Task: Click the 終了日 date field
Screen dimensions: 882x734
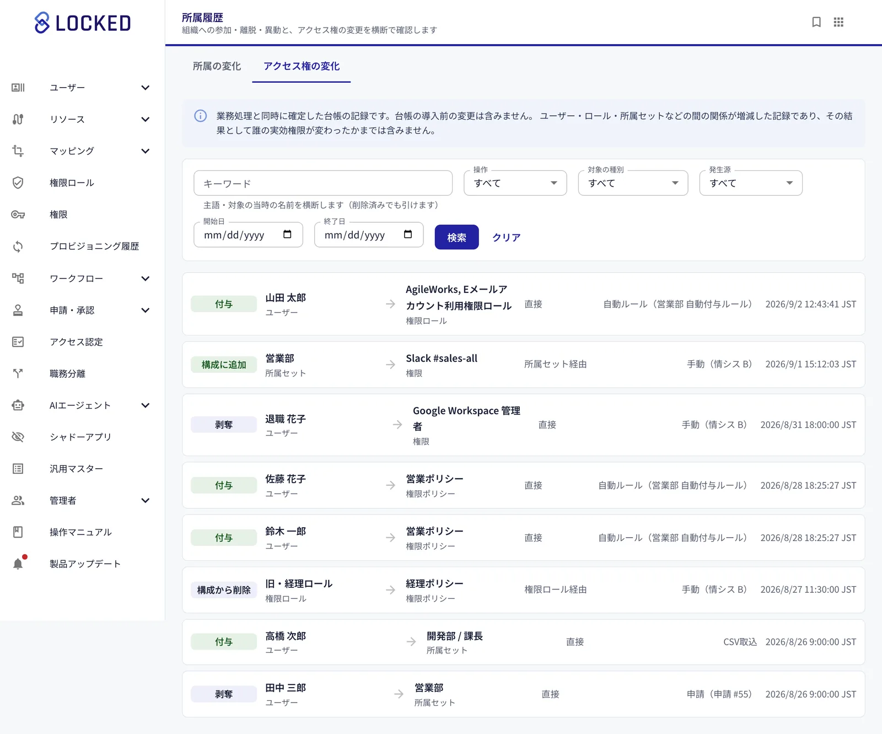Action: (369, 235)
